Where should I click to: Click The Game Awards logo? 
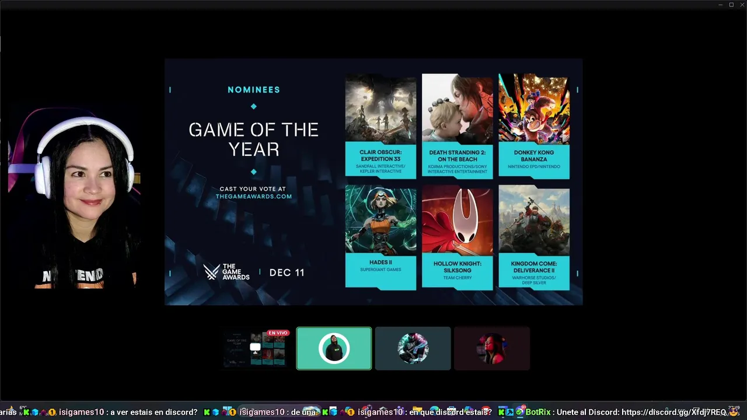[226, 272]
